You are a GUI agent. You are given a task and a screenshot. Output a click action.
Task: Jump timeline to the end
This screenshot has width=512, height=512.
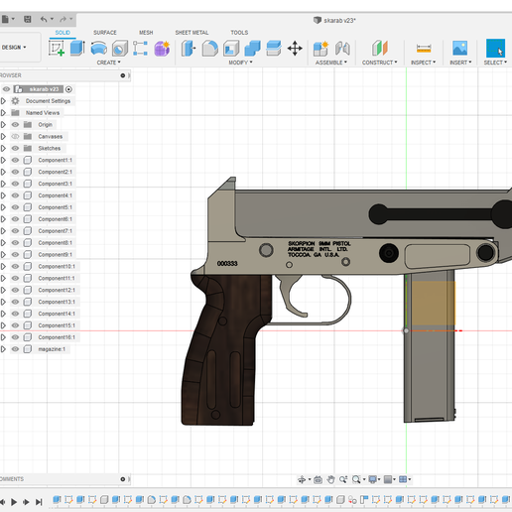click(x=39, y=502)
